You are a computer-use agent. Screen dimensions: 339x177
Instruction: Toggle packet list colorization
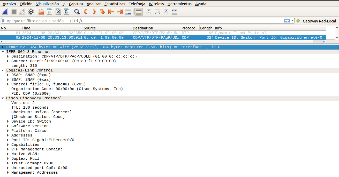(x=139, y=12)
